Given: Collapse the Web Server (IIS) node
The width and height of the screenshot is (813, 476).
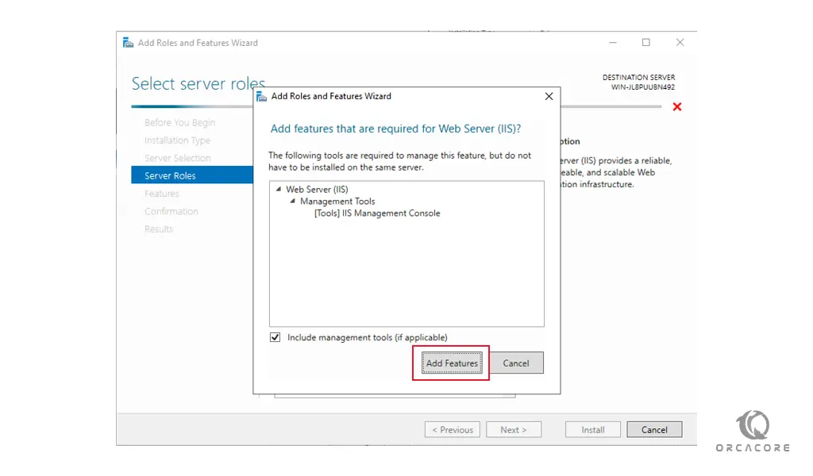Looking at the screenshot, I should click(x=279, y=189).
